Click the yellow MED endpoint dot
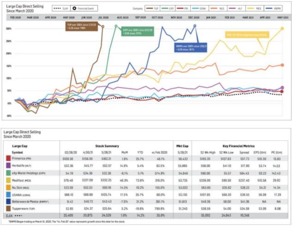Viewport: 292px width, 227px height. [282, 29]
